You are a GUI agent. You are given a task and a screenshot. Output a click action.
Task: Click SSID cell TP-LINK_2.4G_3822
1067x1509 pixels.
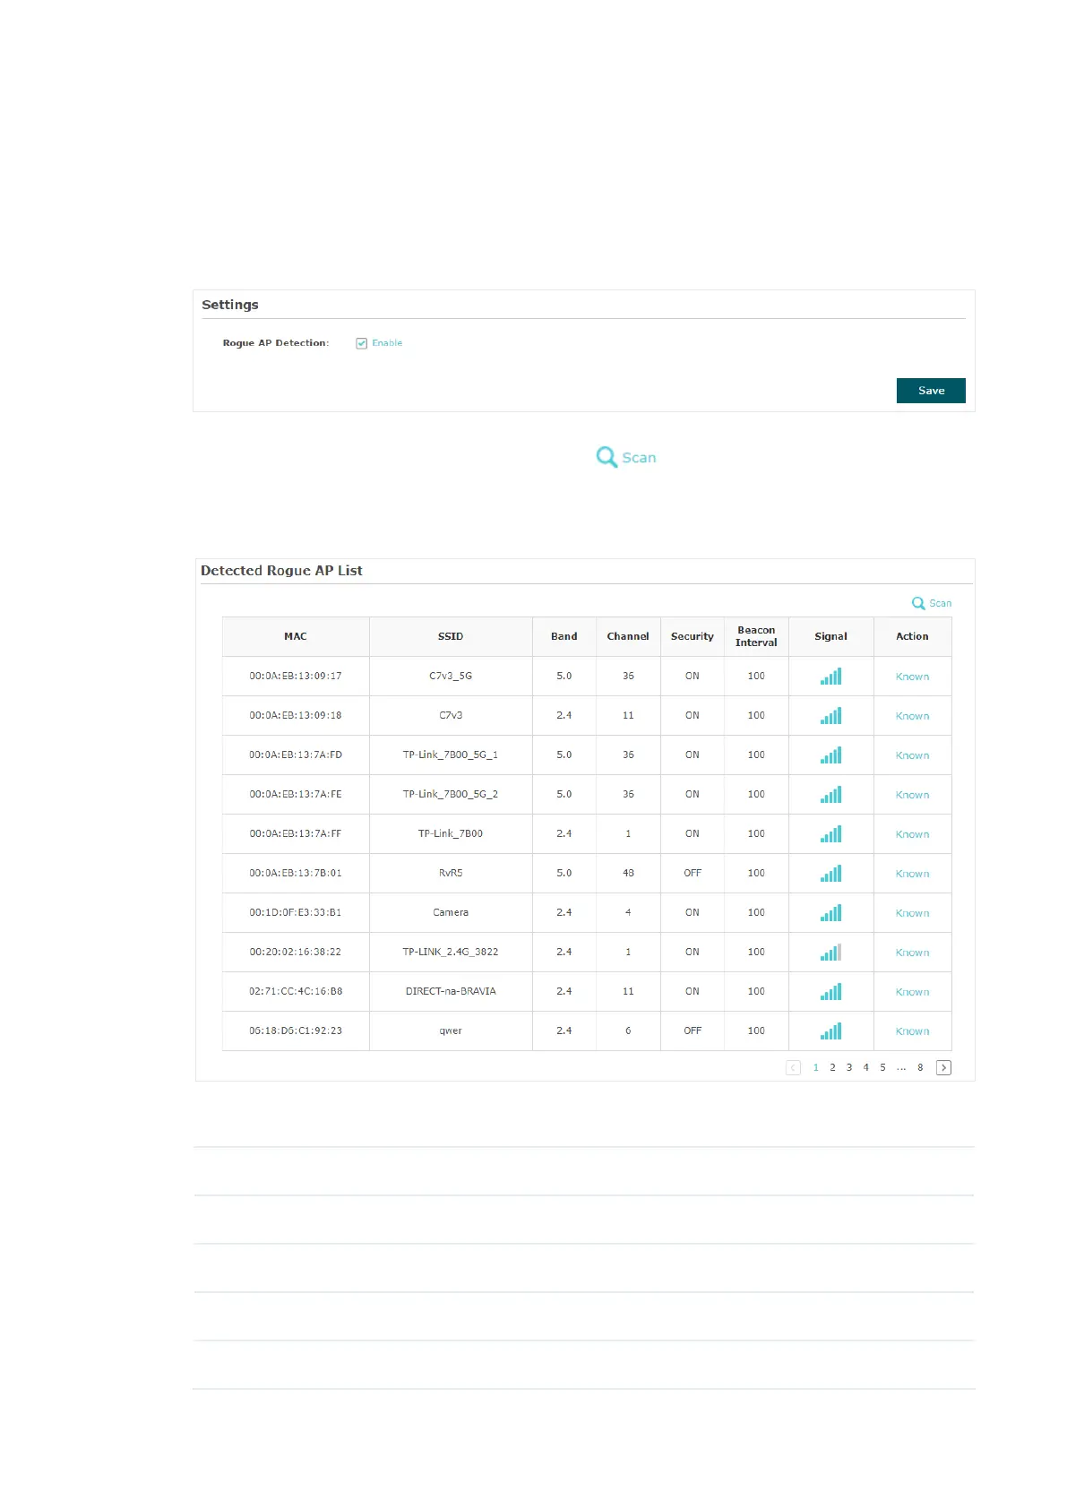coord(451,953)
